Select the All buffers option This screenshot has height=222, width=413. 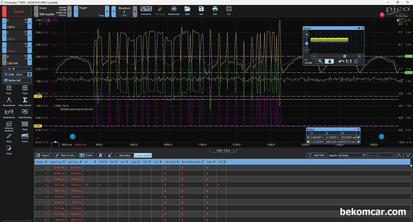click(x=125, y=155)
